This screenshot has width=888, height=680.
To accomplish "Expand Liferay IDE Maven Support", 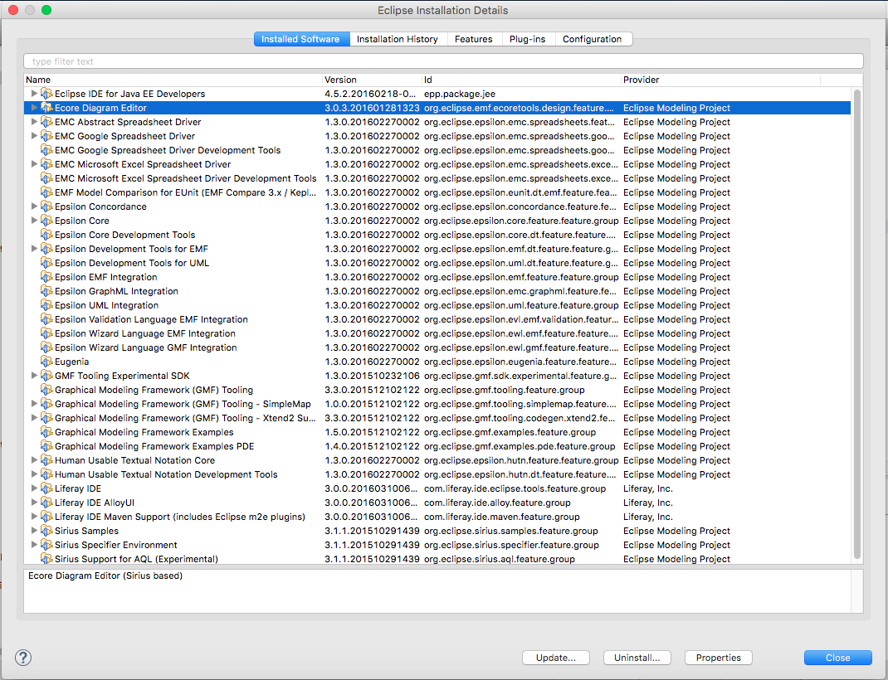I will [34, 517].
